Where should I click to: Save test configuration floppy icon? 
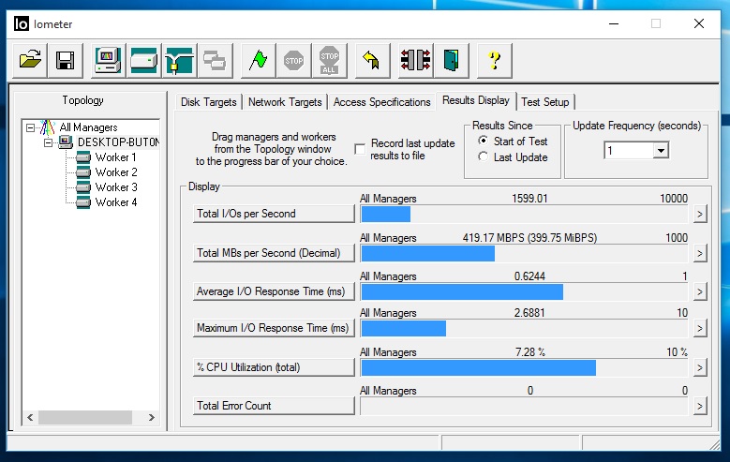(66, 61)
